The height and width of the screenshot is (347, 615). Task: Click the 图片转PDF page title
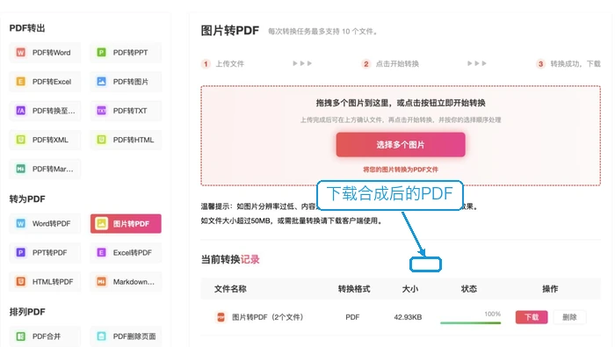pyautogui.click(x=230, y=31)
